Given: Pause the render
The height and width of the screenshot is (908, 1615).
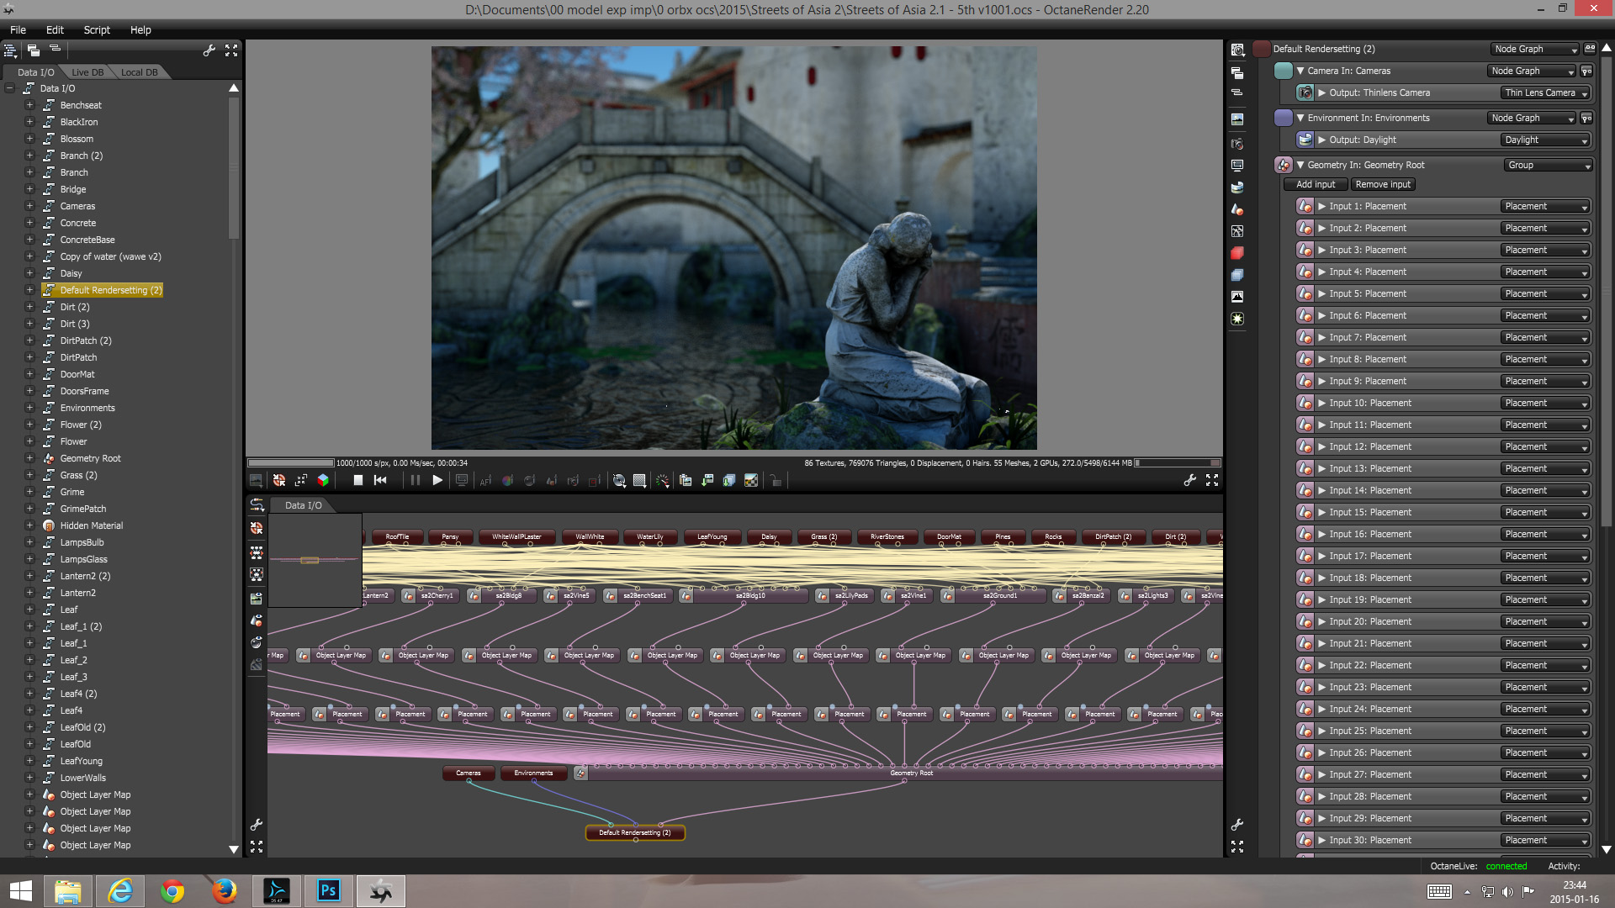Looking at the screenshot, I should (415, 480).
